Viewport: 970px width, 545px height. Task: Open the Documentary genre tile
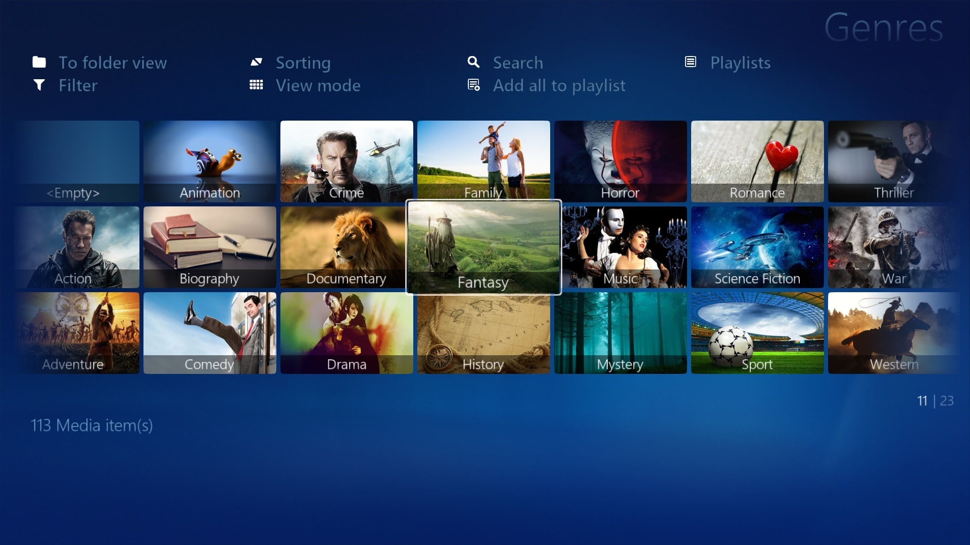pyautogui.click(x=344, y=247)
